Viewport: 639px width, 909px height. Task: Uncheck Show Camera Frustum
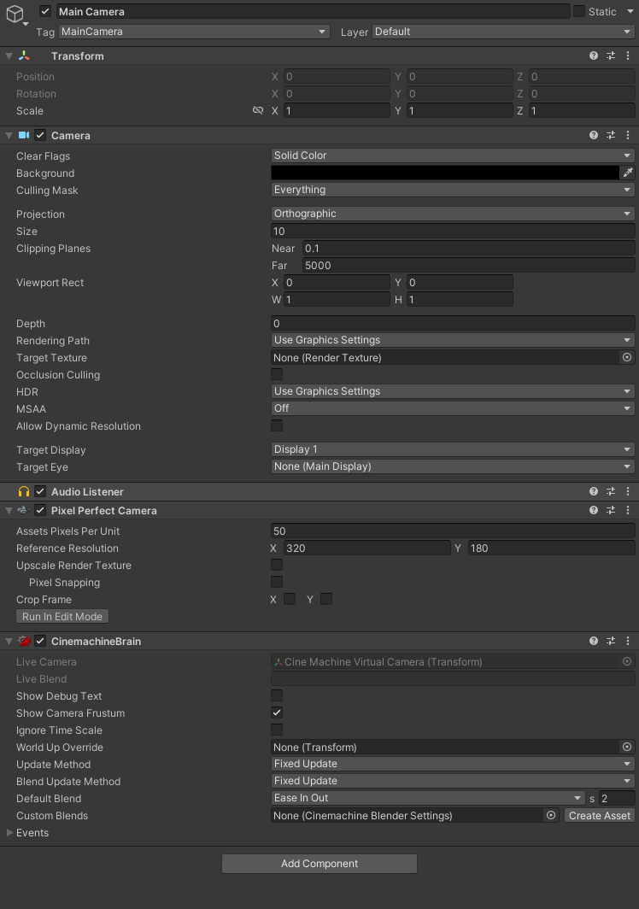point(277,713)
